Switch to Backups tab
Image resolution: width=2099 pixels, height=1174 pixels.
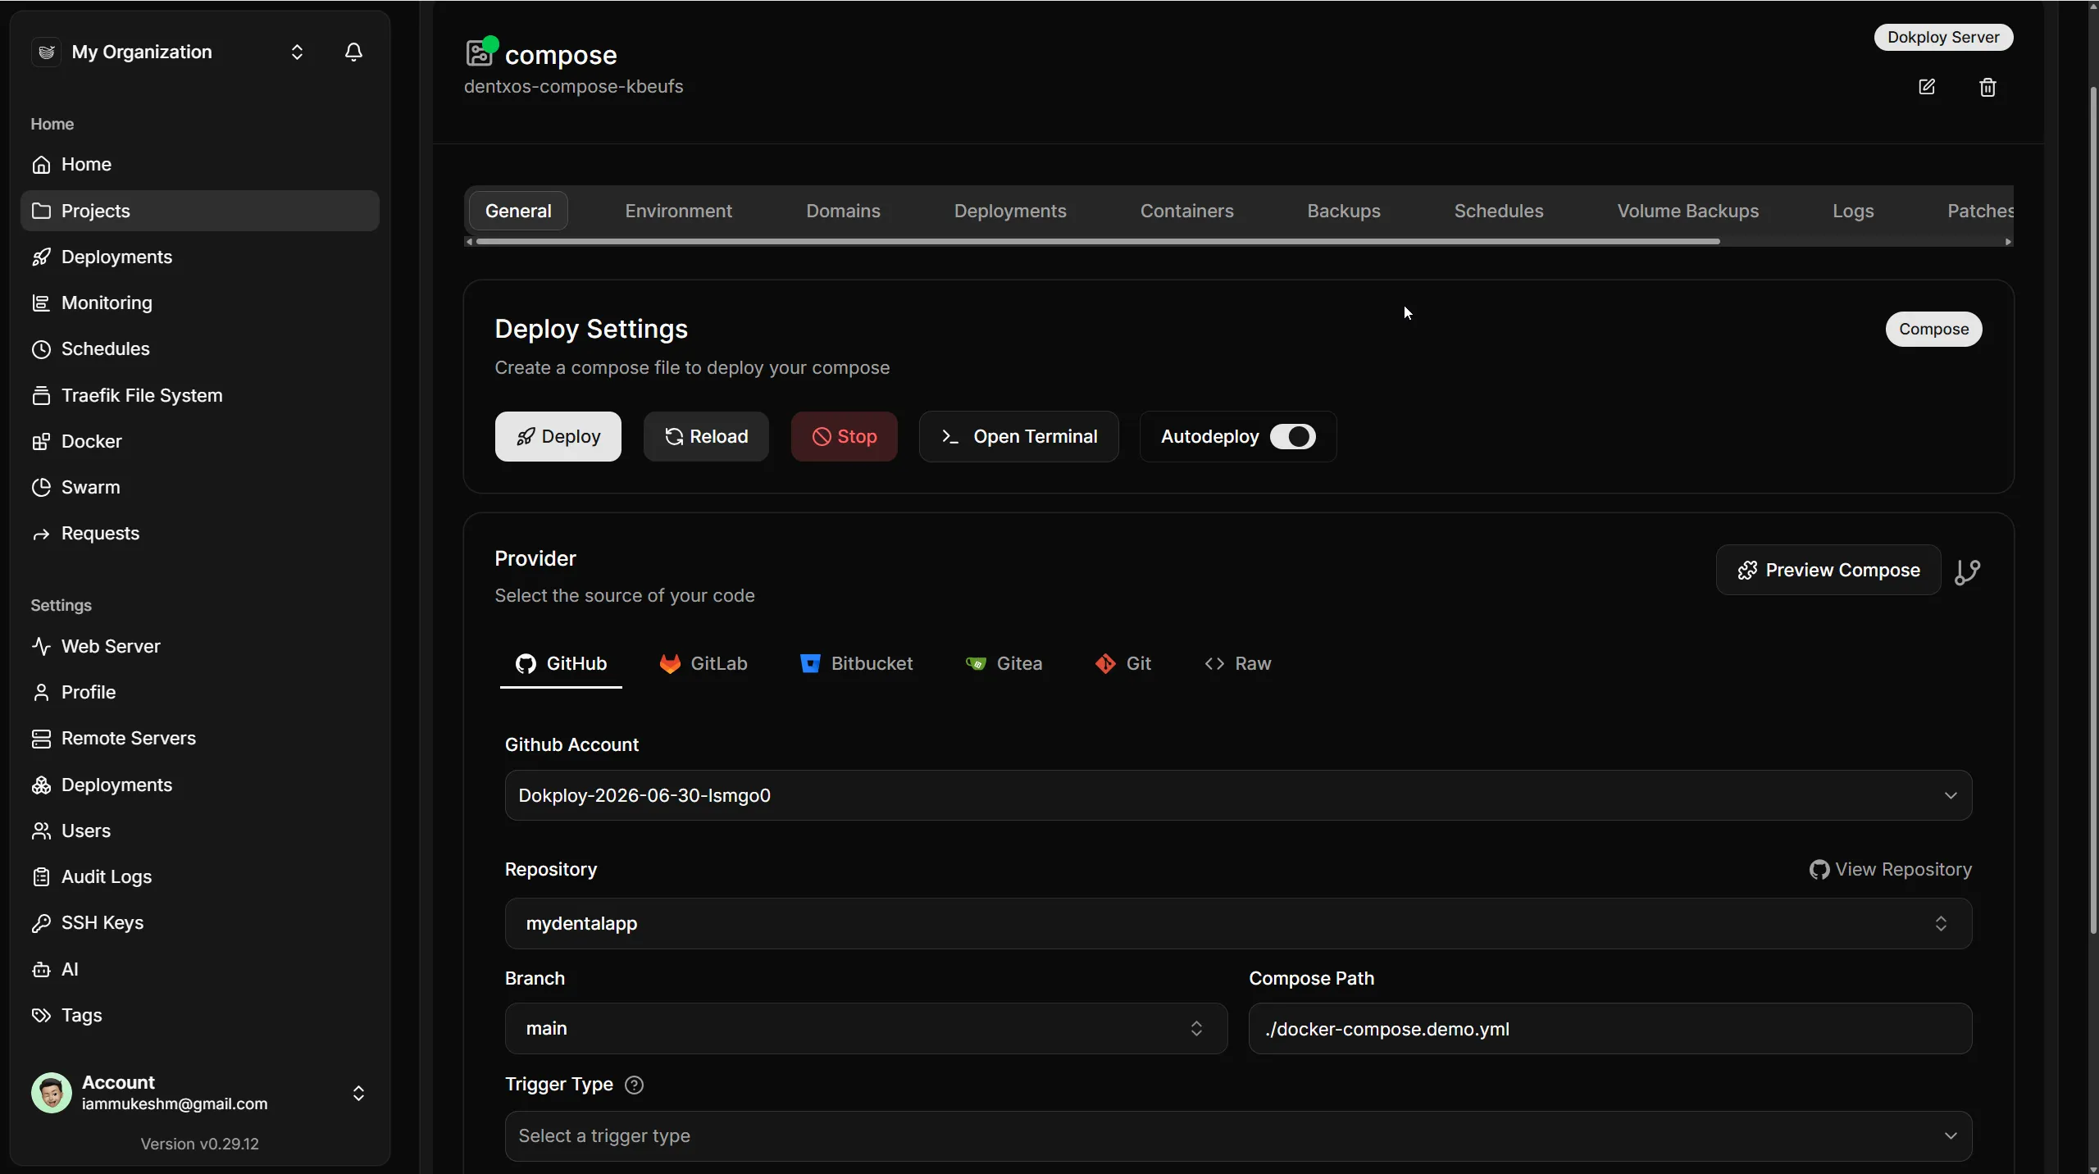tap(1344, 211)
